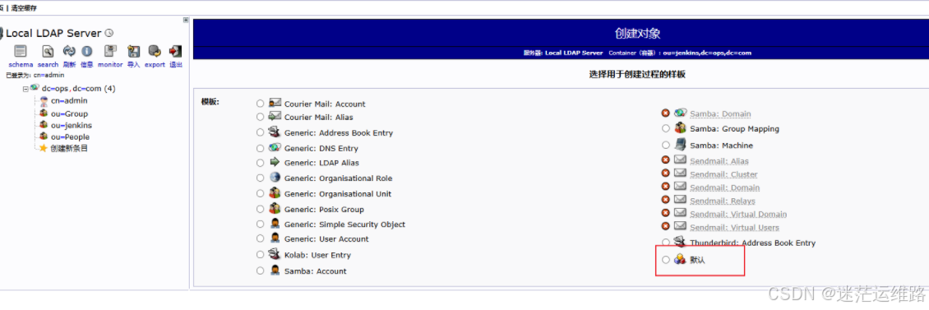Click the Generic: User Account label
This screenshot has width=929, height=310.
coord(326,238)
